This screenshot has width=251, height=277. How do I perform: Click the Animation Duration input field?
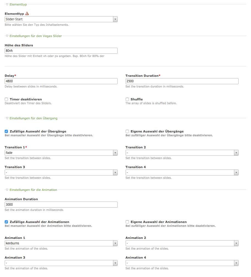tap(61, 205)
